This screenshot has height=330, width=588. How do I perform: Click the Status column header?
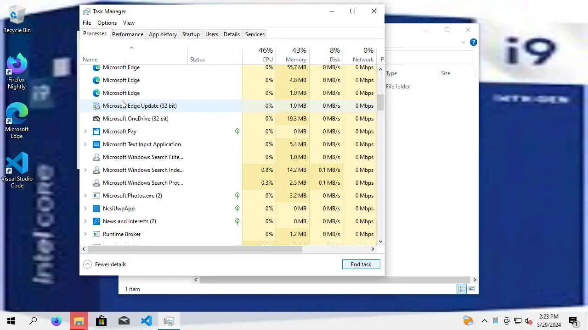click(215, 55)
